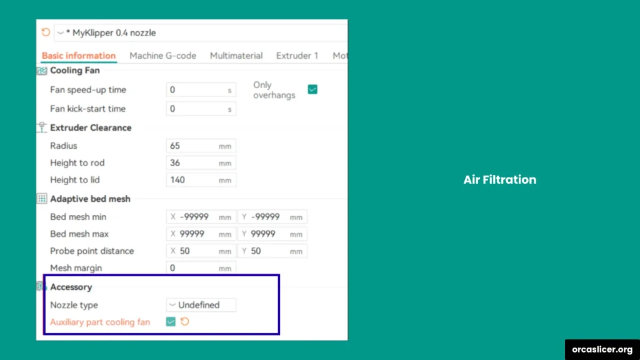Visit the orcaslicer.org link
The image size is (640, 360).
[x=603, y=350]
